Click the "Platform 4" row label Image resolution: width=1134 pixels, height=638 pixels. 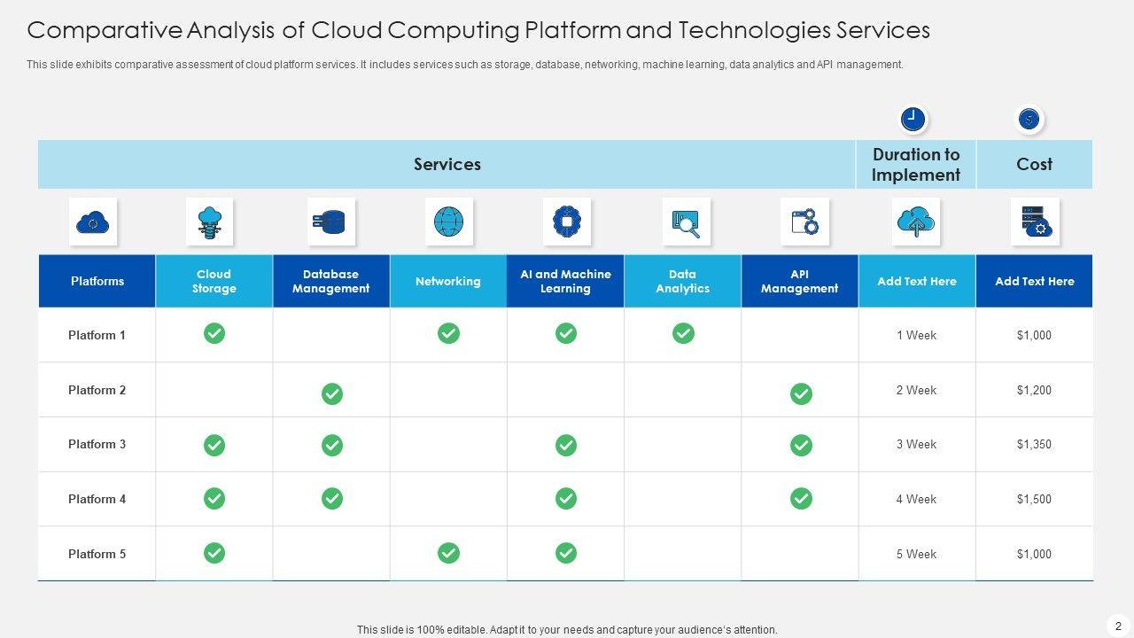(x=97, y=499)
